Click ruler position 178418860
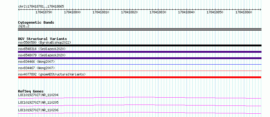Viewport: 270px width, 117px height. coord(244,12)
